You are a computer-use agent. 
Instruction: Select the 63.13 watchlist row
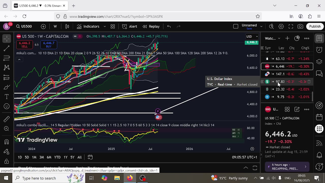[x=287, y=59]
